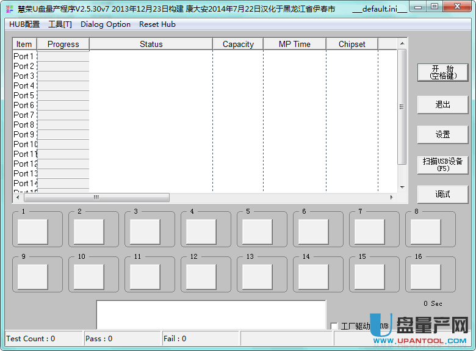Click 扫描USB设备 (F5) button
476x351 pixels.
[442, 164]
